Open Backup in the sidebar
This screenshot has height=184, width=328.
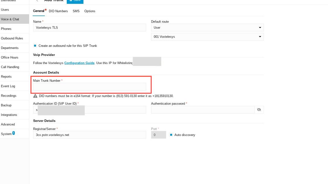pos(14,105)
